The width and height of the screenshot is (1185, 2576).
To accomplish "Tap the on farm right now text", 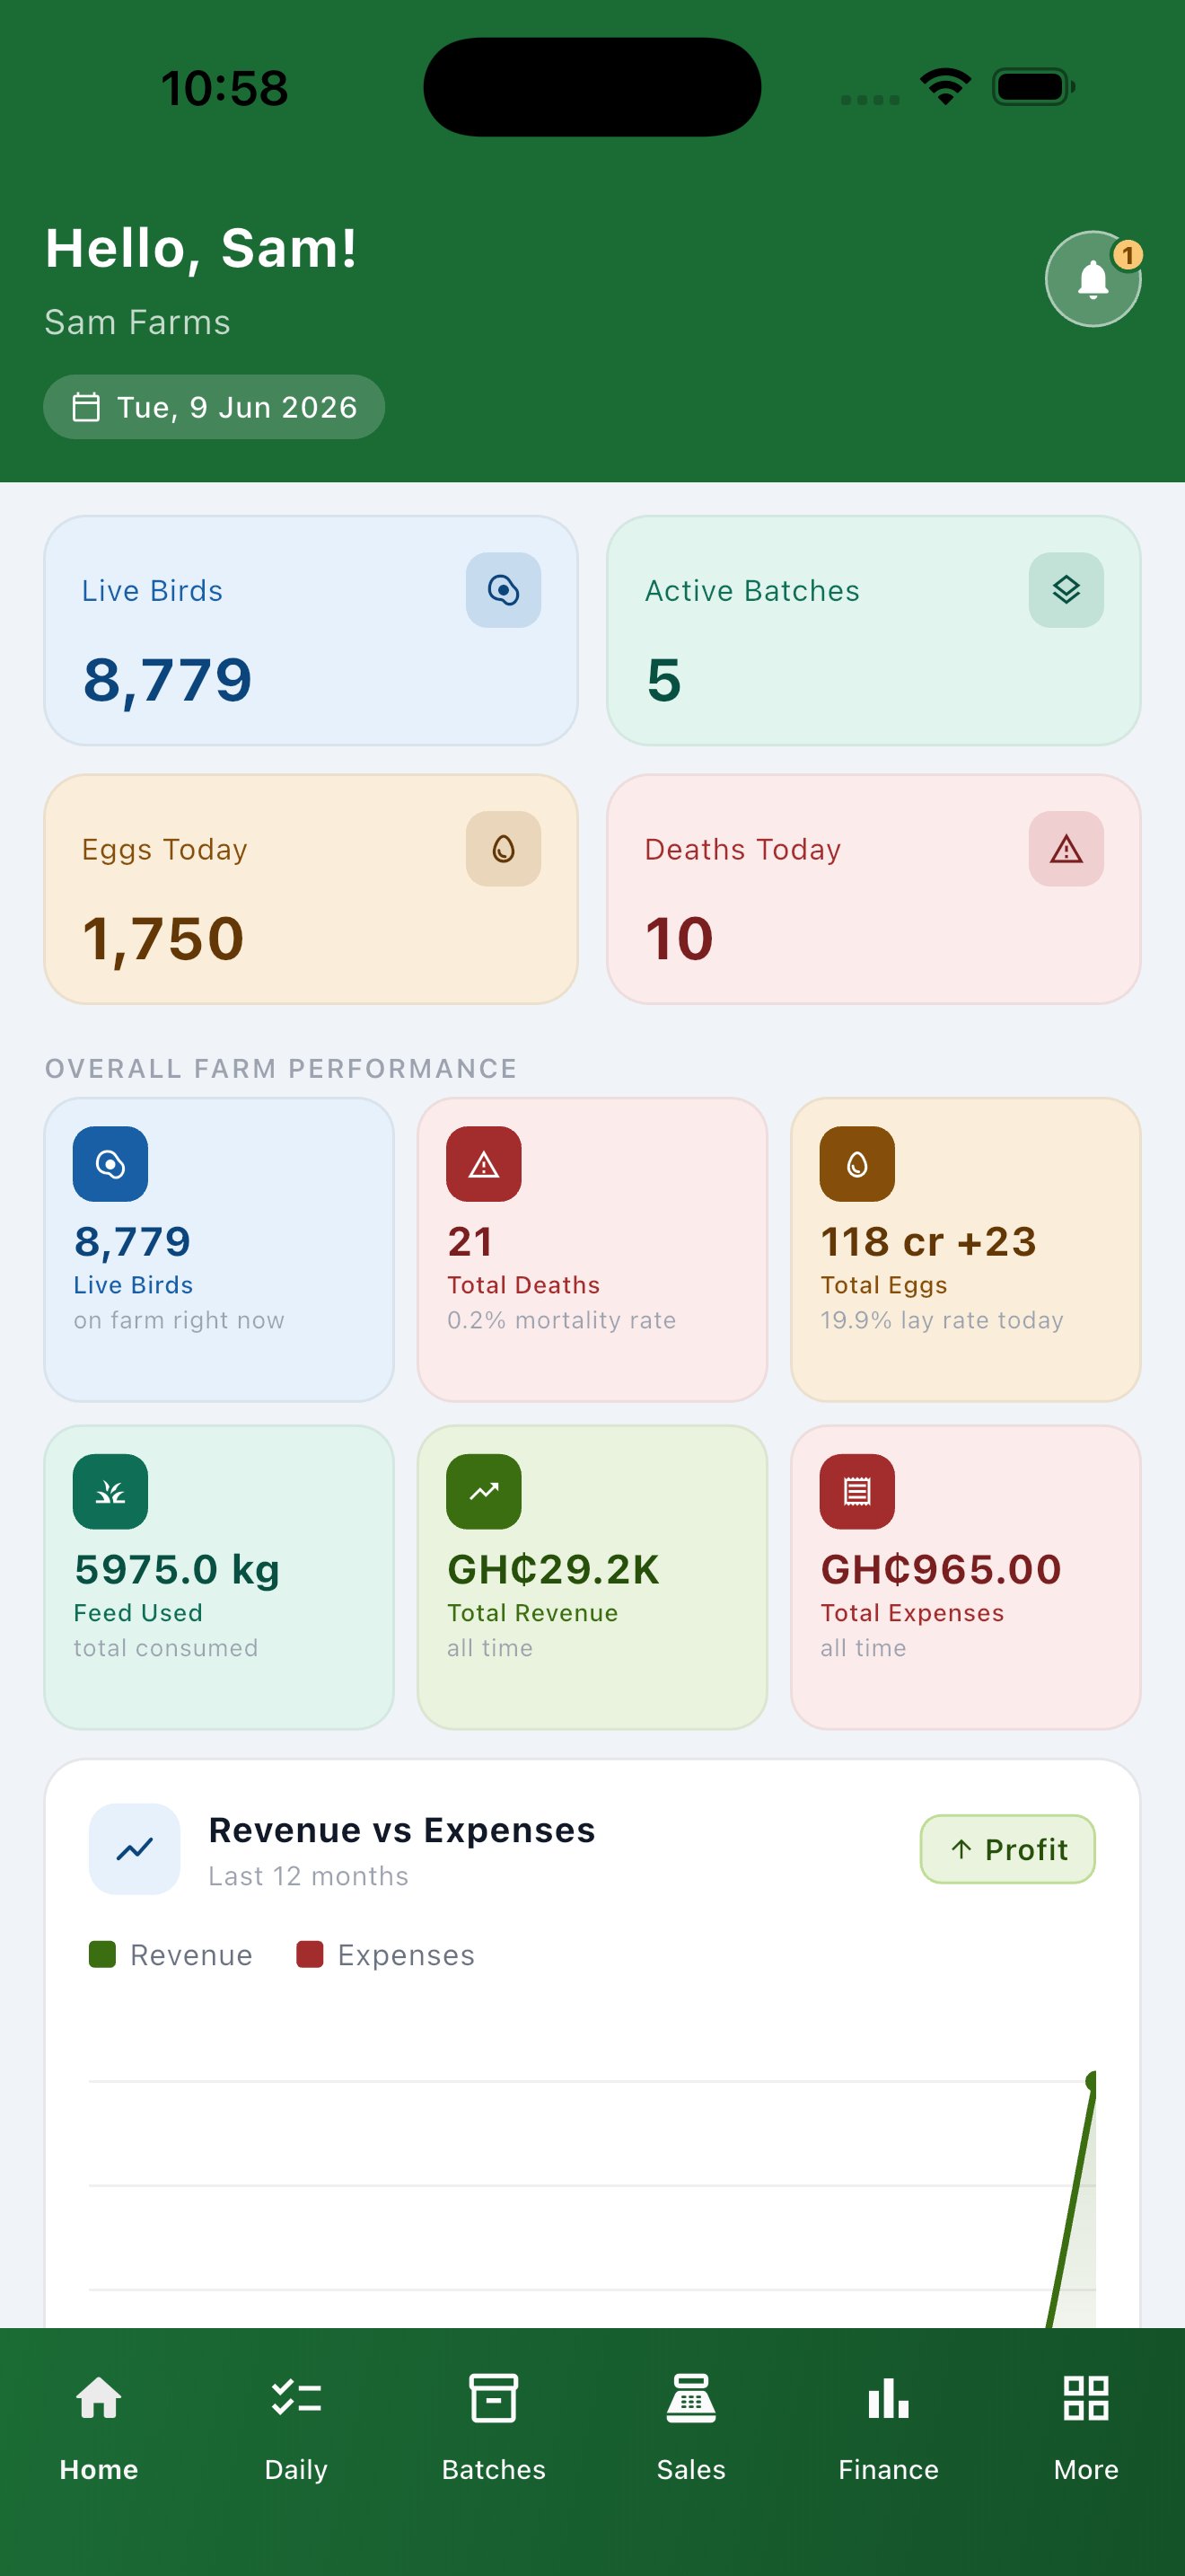I will click(x=179, y=1320).
